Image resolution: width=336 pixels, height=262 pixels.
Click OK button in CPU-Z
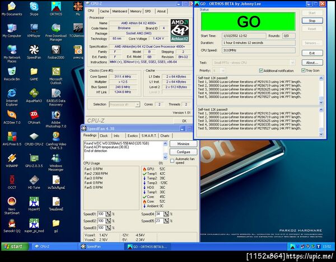(x=184, y=121)
